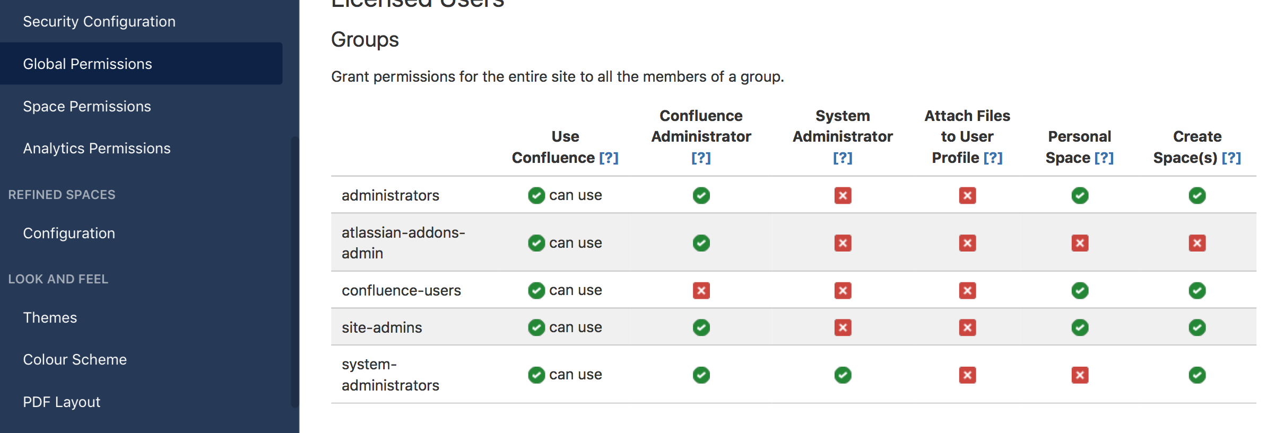
Task: Click the atlassian-addons-admin group name
Action: click(x=403, y=243)
